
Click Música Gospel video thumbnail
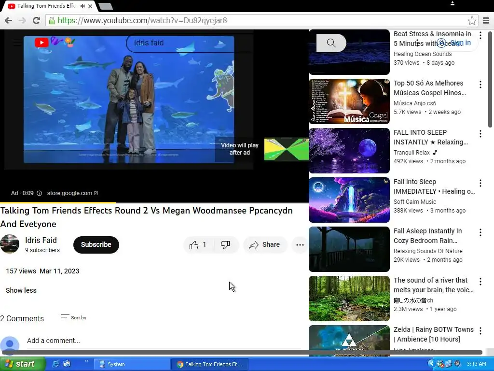[x=349, y=101]
